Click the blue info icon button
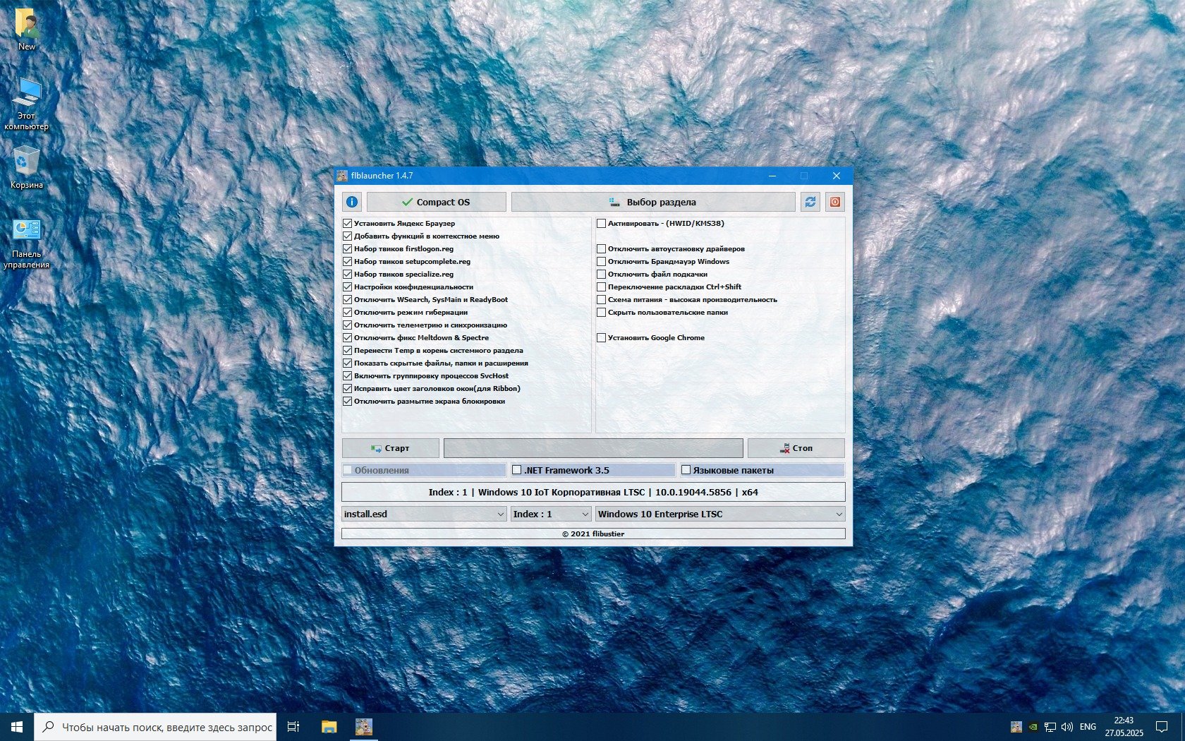This screenshot has width=1185, height=741. pos(352,202)
